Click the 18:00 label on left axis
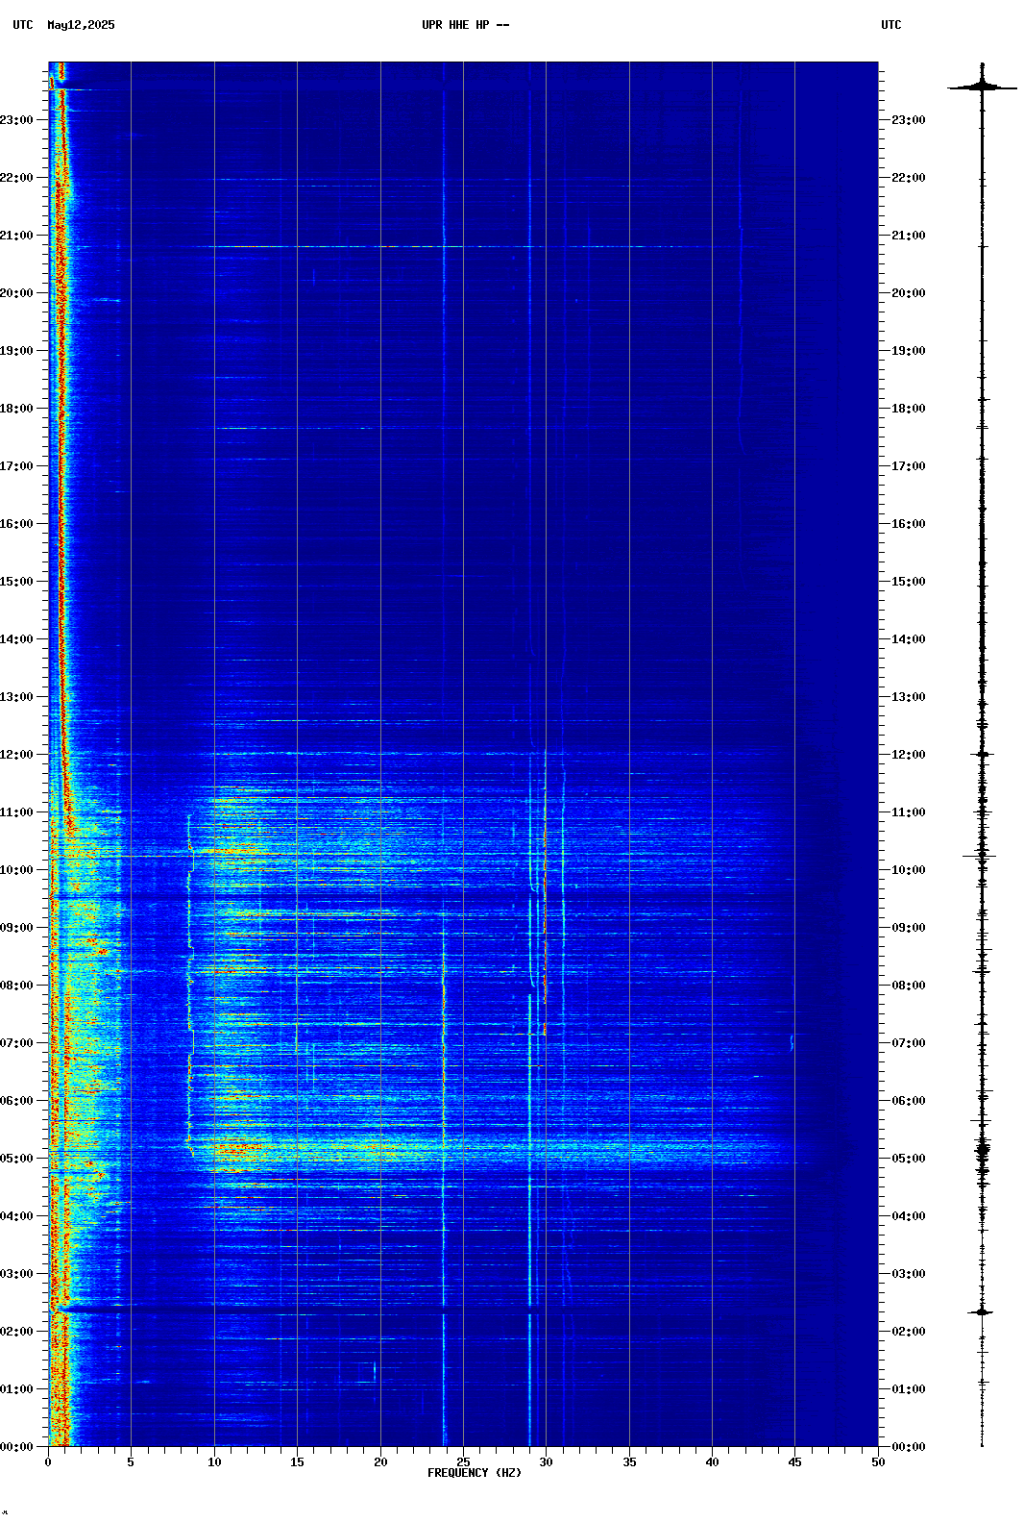 pyautogui.click(x=16, y=409)
